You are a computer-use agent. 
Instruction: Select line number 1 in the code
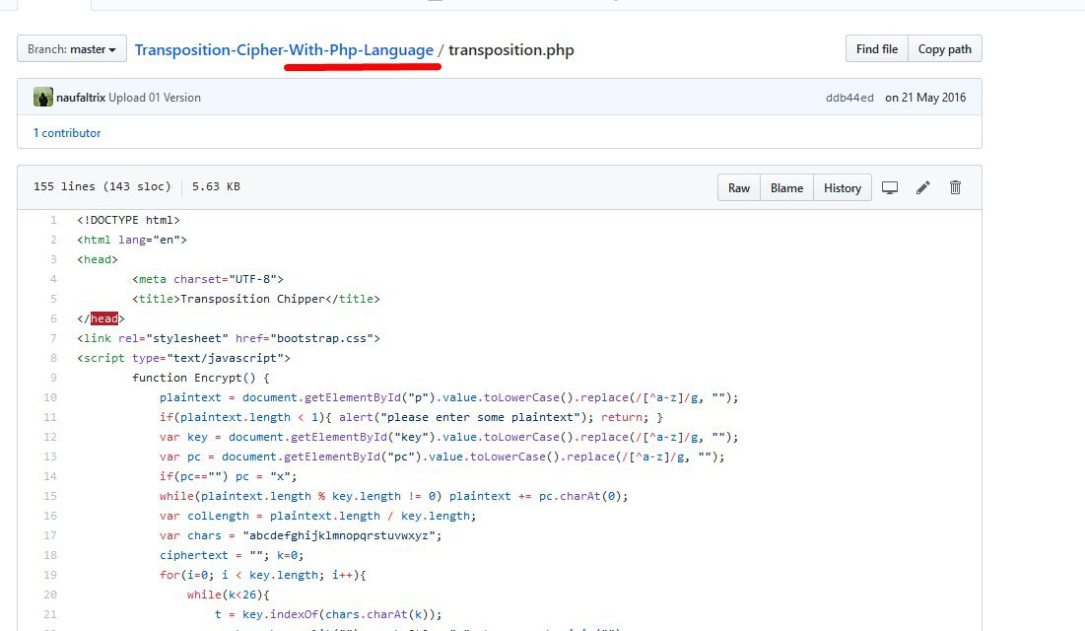pos(53,220)
